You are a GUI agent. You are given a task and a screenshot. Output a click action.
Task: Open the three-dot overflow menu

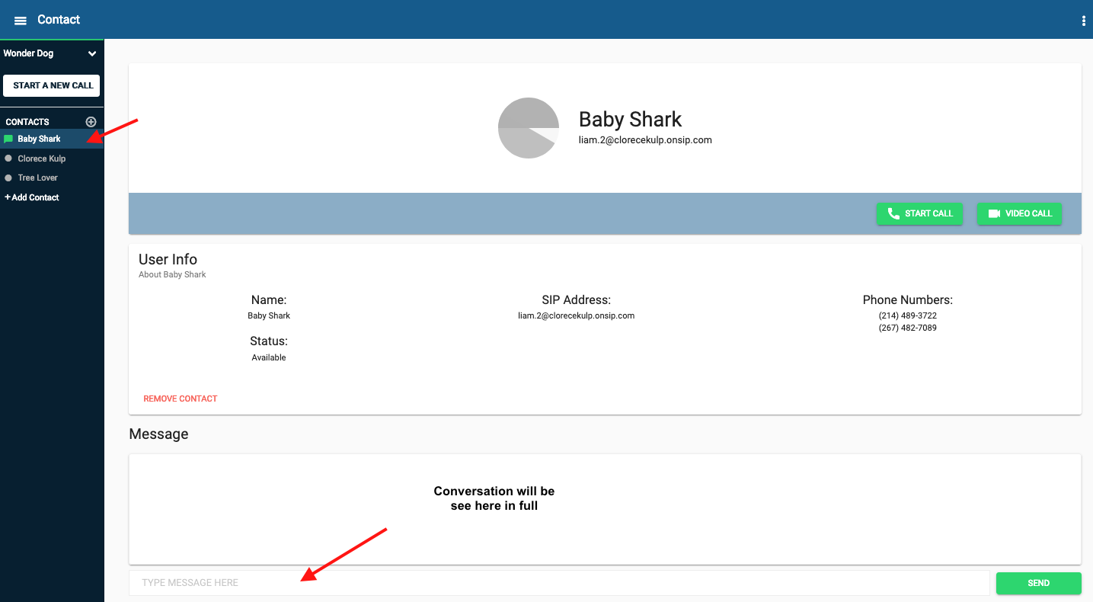(x=1083, y=21)
